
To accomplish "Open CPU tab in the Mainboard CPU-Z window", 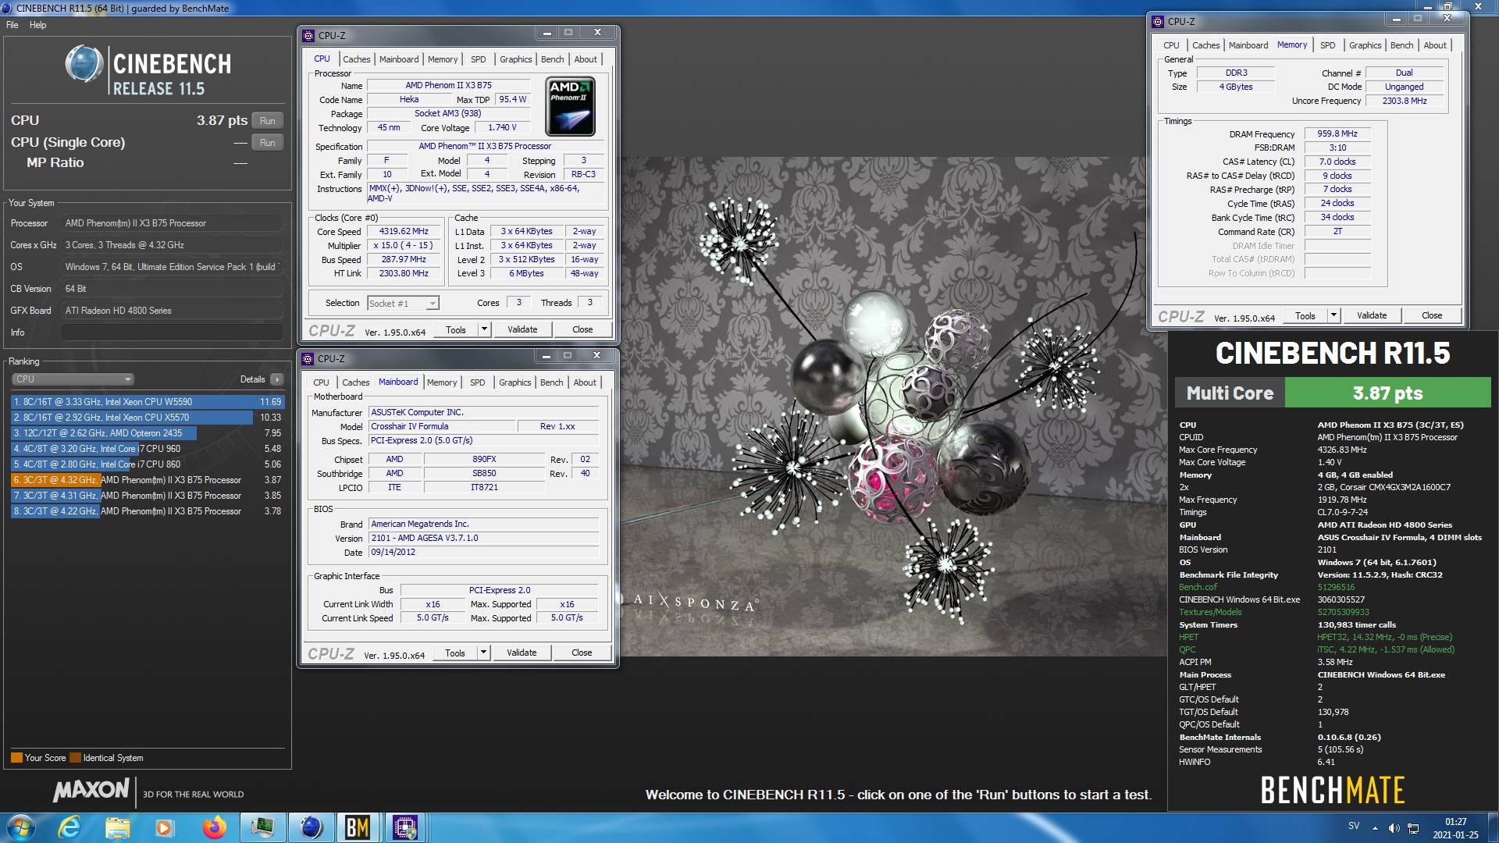I will pyautogui.click(x=321, y=382).
